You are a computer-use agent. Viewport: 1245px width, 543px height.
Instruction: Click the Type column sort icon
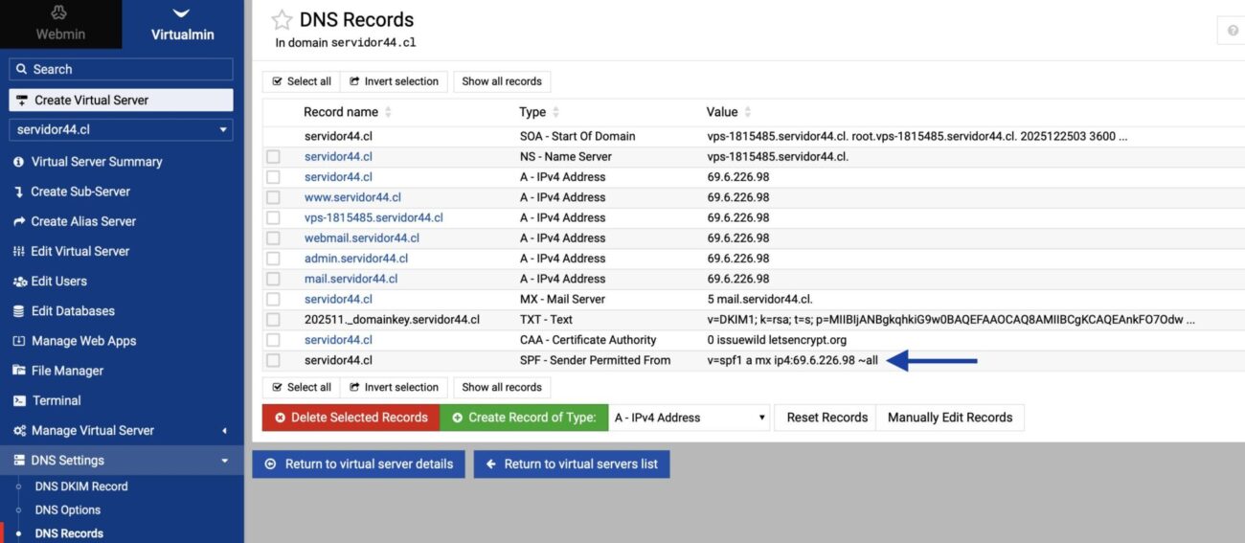[x=555, y=112]
